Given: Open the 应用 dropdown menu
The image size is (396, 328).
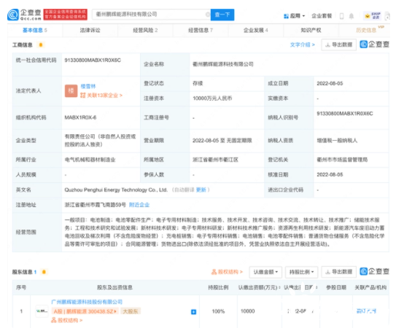Looking at the screenshot, I should pyautogui.click(x=294, y=16).
